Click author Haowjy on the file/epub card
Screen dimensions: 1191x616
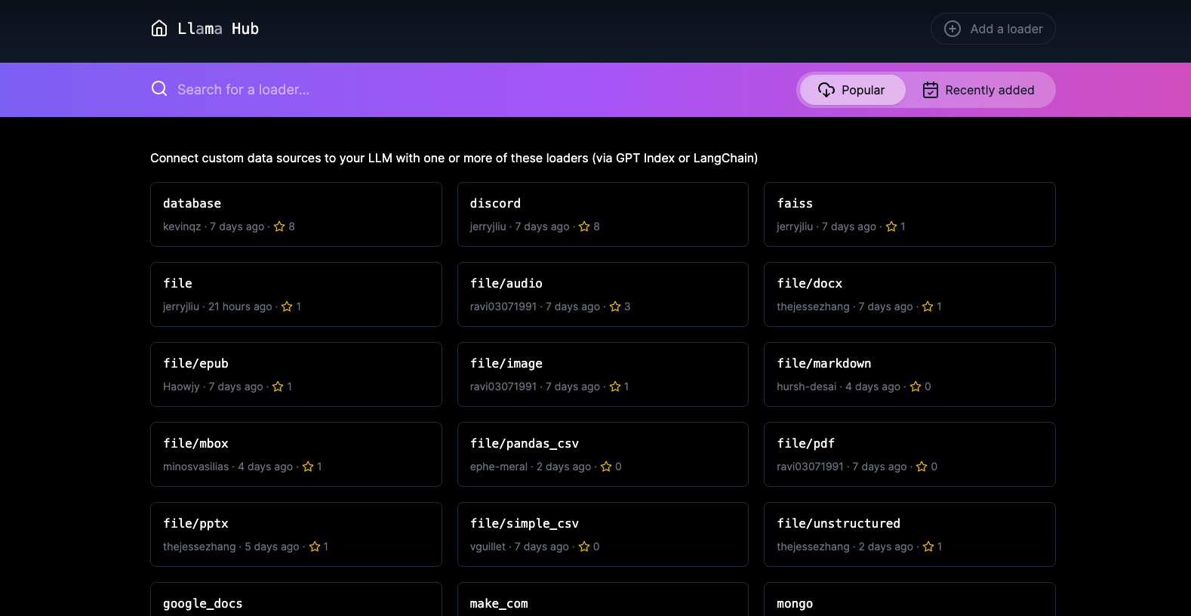point(181,387)
